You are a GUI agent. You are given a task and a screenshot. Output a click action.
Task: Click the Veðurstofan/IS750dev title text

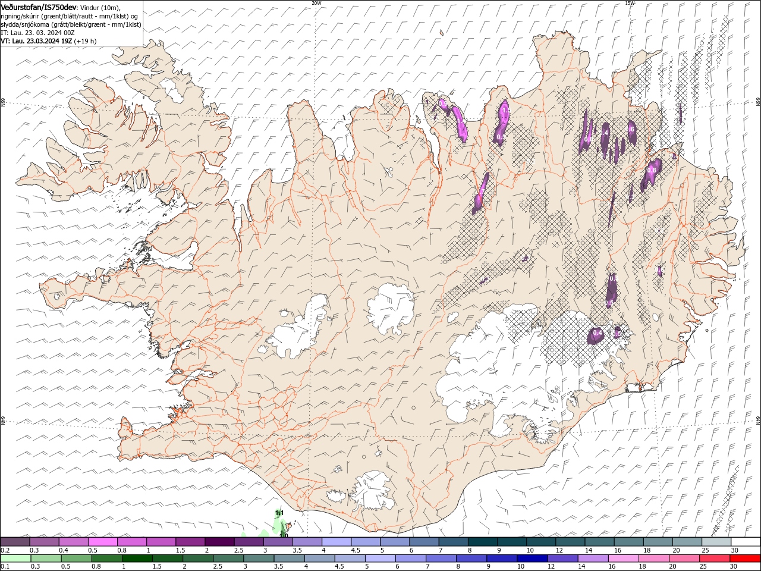coord(39,7)
